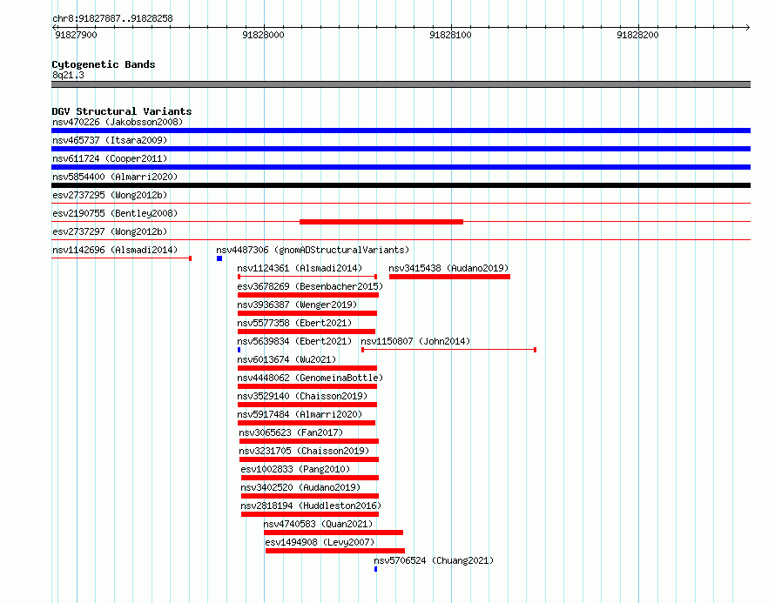Click ruler position label 91827900
The image size is (775, 603).
click(x=76, y=35)
